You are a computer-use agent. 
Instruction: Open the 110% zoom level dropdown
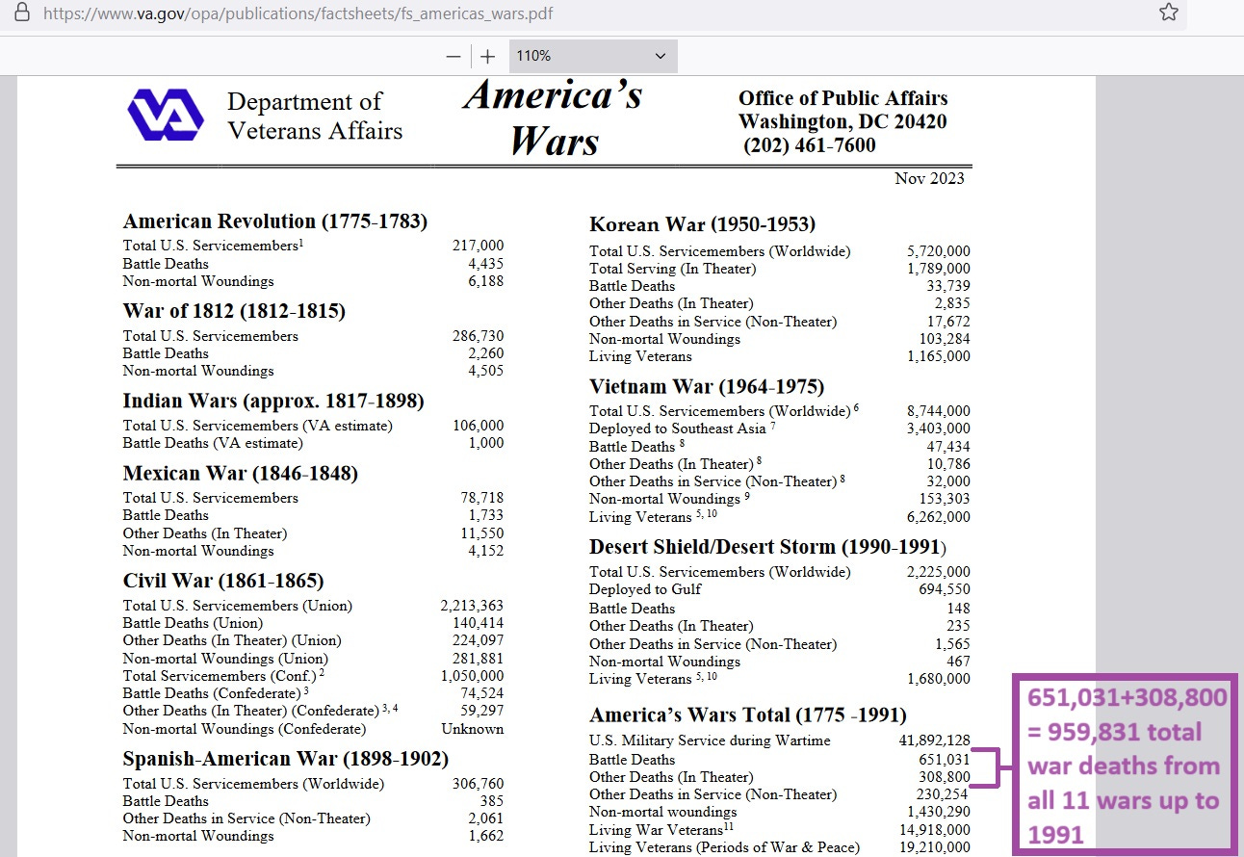[592, 56]
